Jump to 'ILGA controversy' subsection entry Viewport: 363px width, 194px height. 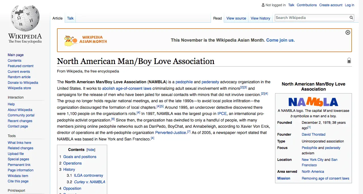(x=88, y=176)
